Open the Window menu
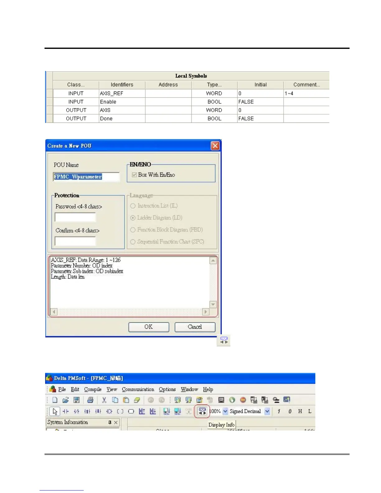Viewport: 381px width, 493px height. click(x=189, y=389)
